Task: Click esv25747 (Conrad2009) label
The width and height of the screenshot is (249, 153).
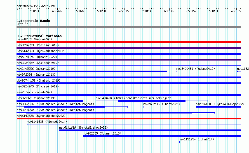Action: 34,92
